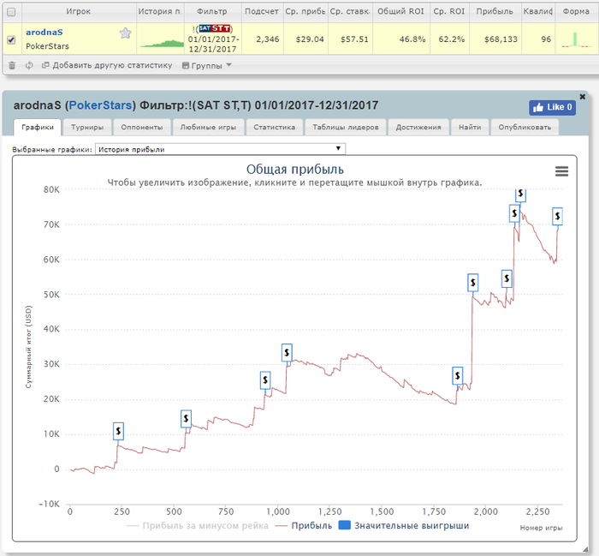Switch to the Турниры tab
This screenshot has height=556, width=599.
point(87,128)
